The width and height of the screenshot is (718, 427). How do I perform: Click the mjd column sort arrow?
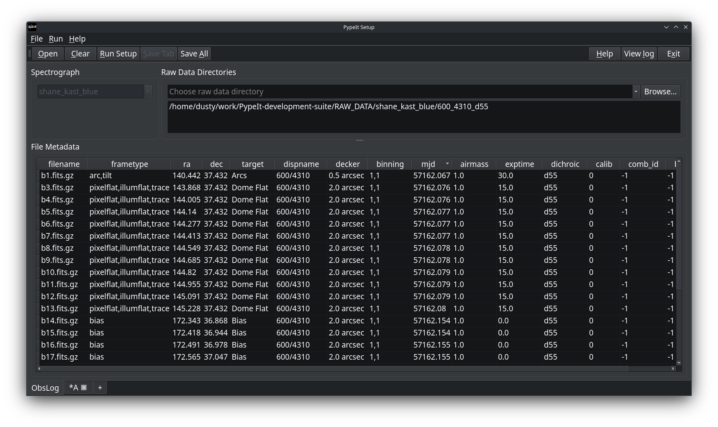[x=447, y=164]
